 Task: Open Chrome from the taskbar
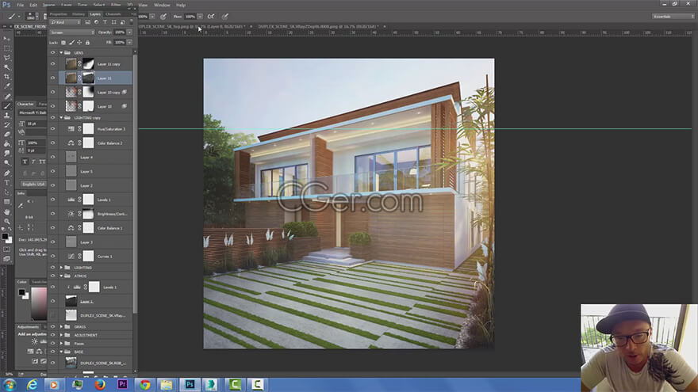click(144, 384)
